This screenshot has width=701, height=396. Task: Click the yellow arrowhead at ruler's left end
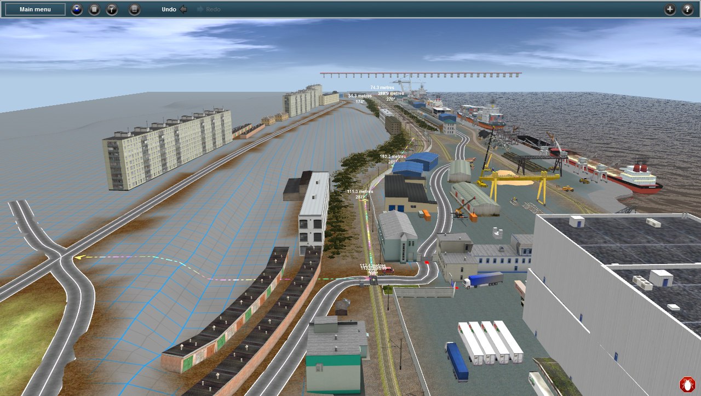pyautogui.click(x=79, y=256)
